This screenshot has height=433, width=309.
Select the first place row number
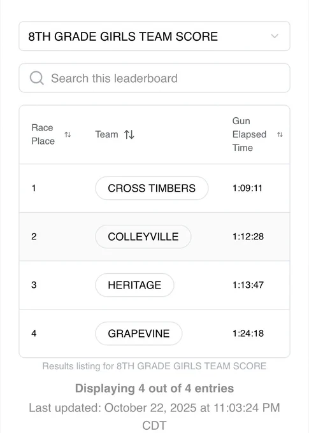(x=34, y=188)
